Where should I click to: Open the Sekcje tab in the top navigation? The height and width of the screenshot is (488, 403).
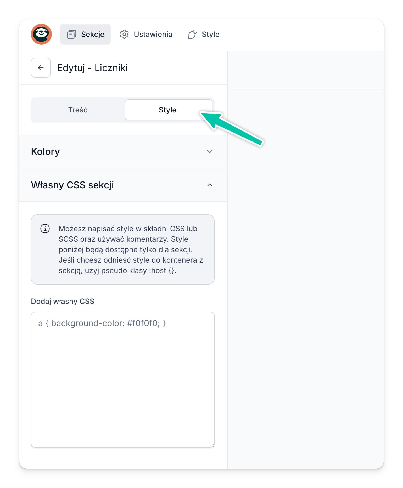[85, 34]
